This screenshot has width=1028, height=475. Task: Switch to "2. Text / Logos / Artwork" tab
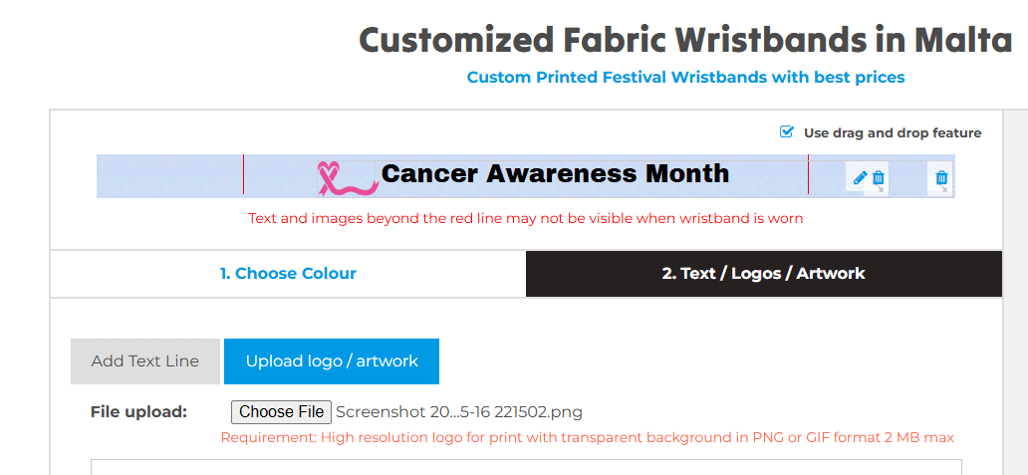click(763, 274)
